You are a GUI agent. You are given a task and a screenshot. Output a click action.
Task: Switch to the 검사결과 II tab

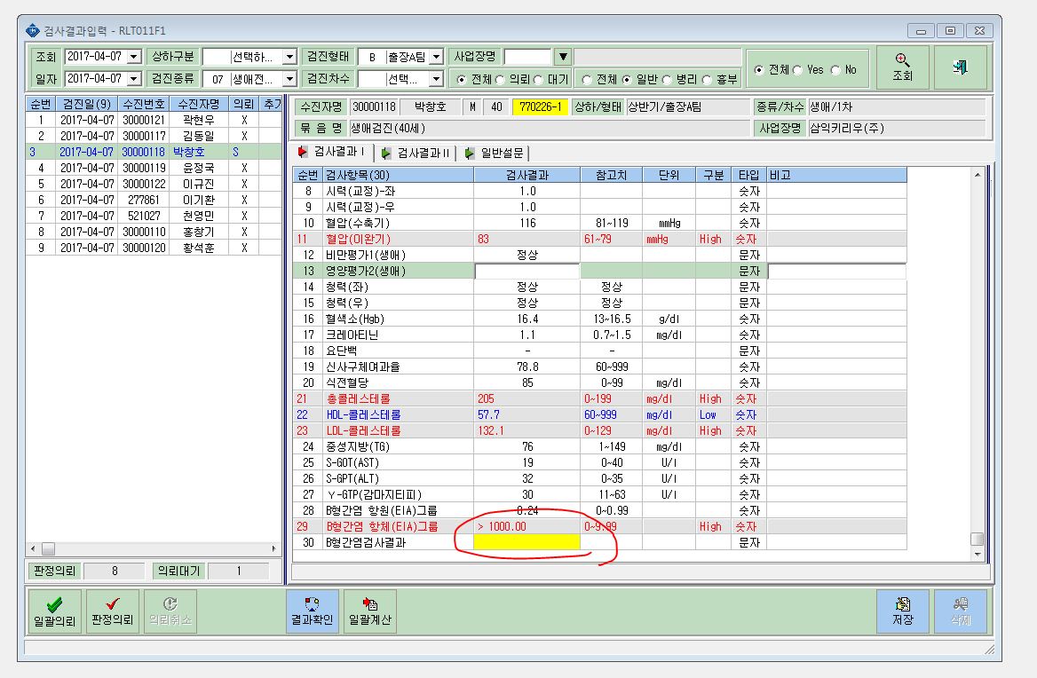coord(416,154)
